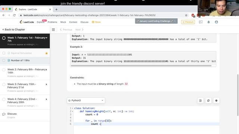Open Contest in the navigation bar
239x134 pixels.
(73, 22)
